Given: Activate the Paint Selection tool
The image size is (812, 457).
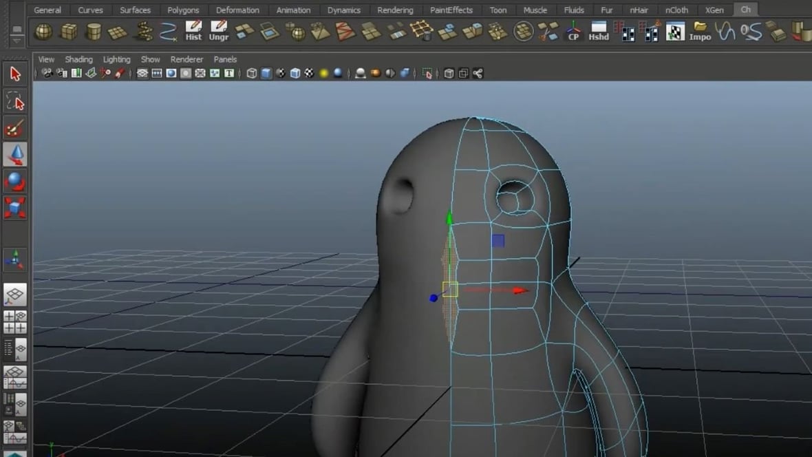Looking at the screenshot, I should [15, 128].
